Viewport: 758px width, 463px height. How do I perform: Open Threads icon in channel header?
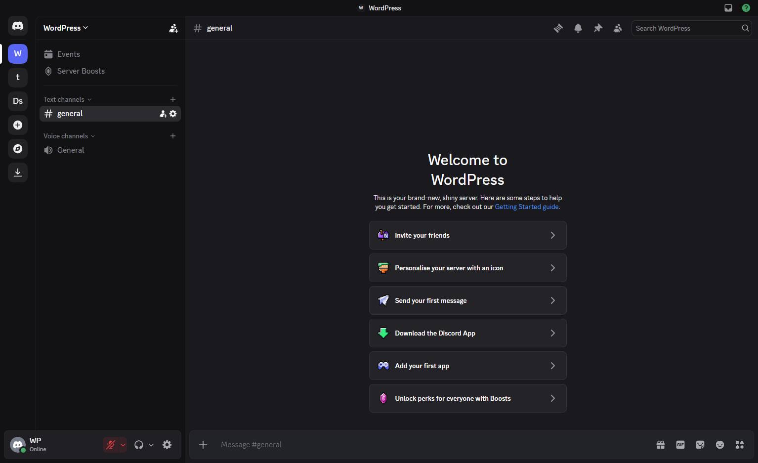[558, 28]
